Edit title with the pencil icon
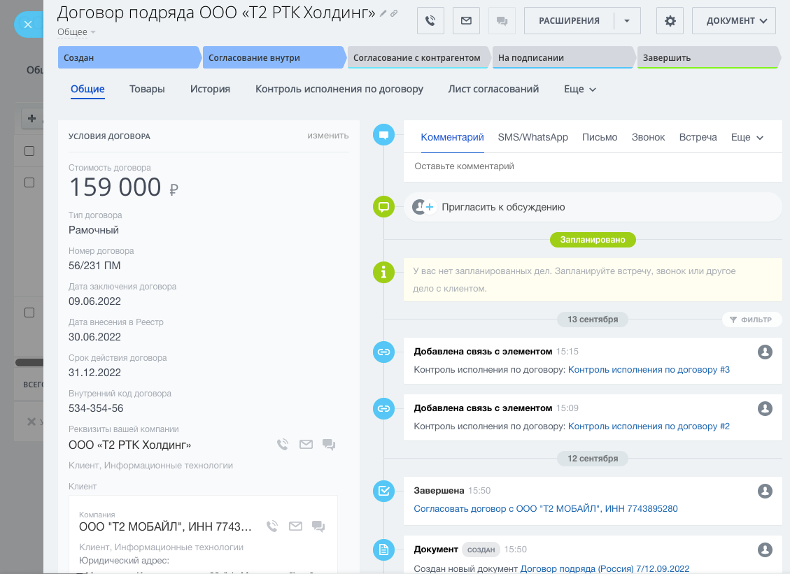 click(x=383, y=13)
